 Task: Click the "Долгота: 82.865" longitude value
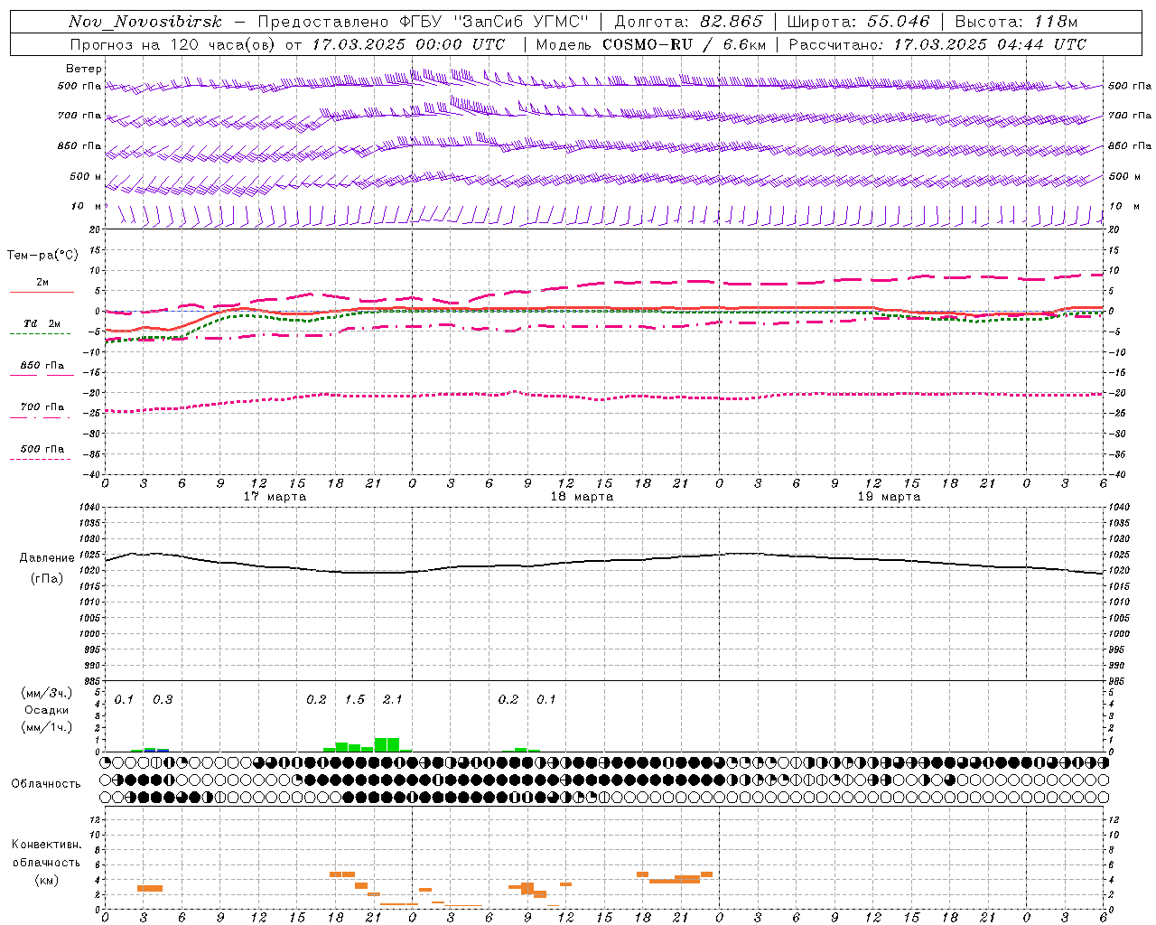coord(688,22)
